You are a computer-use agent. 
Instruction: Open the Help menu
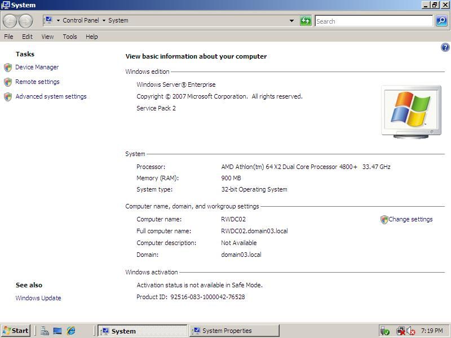tap(92, 37)
